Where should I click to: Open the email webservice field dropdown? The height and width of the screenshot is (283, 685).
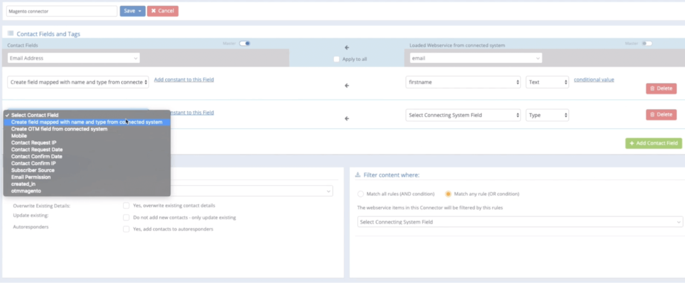[x=476, y=58]
